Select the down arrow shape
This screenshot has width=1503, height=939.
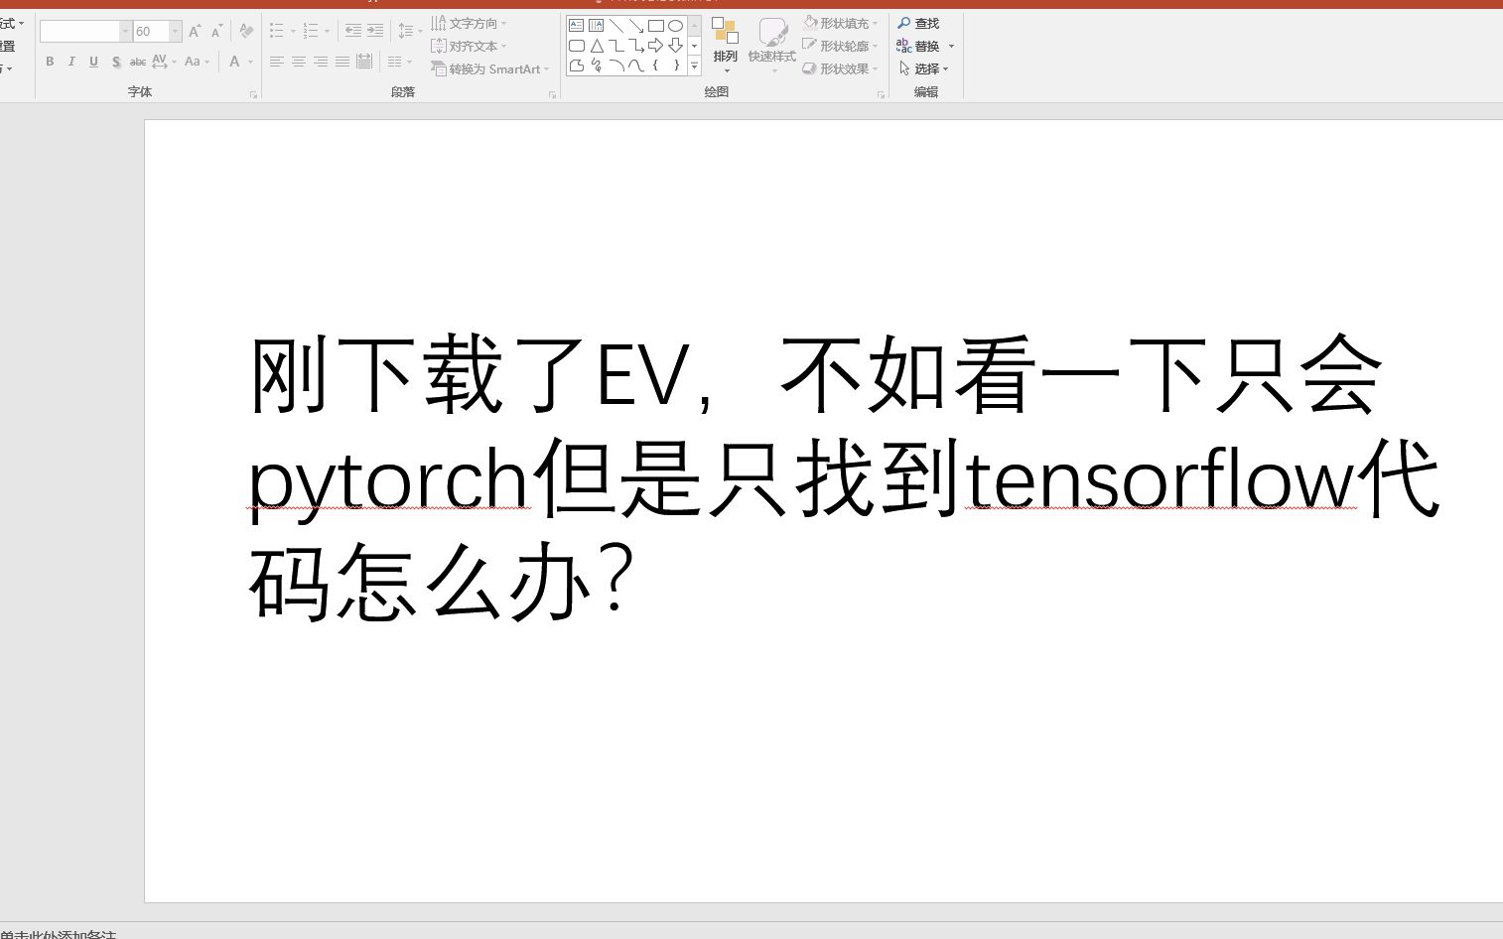pos(676,46)
